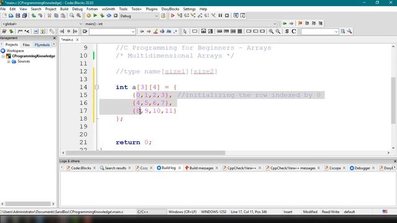The height and width of the screenshot is (223, 397).
Task: Click the Undo toolbar icon
Action: point(33,15)
